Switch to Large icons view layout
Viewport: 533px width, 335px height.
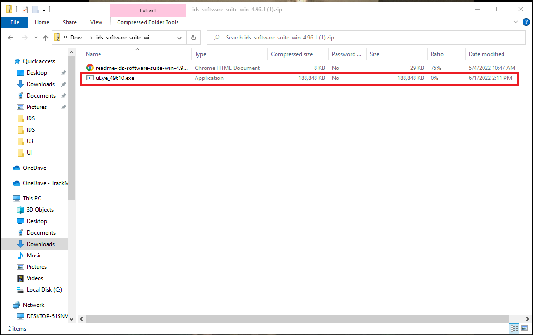point(524,328)
